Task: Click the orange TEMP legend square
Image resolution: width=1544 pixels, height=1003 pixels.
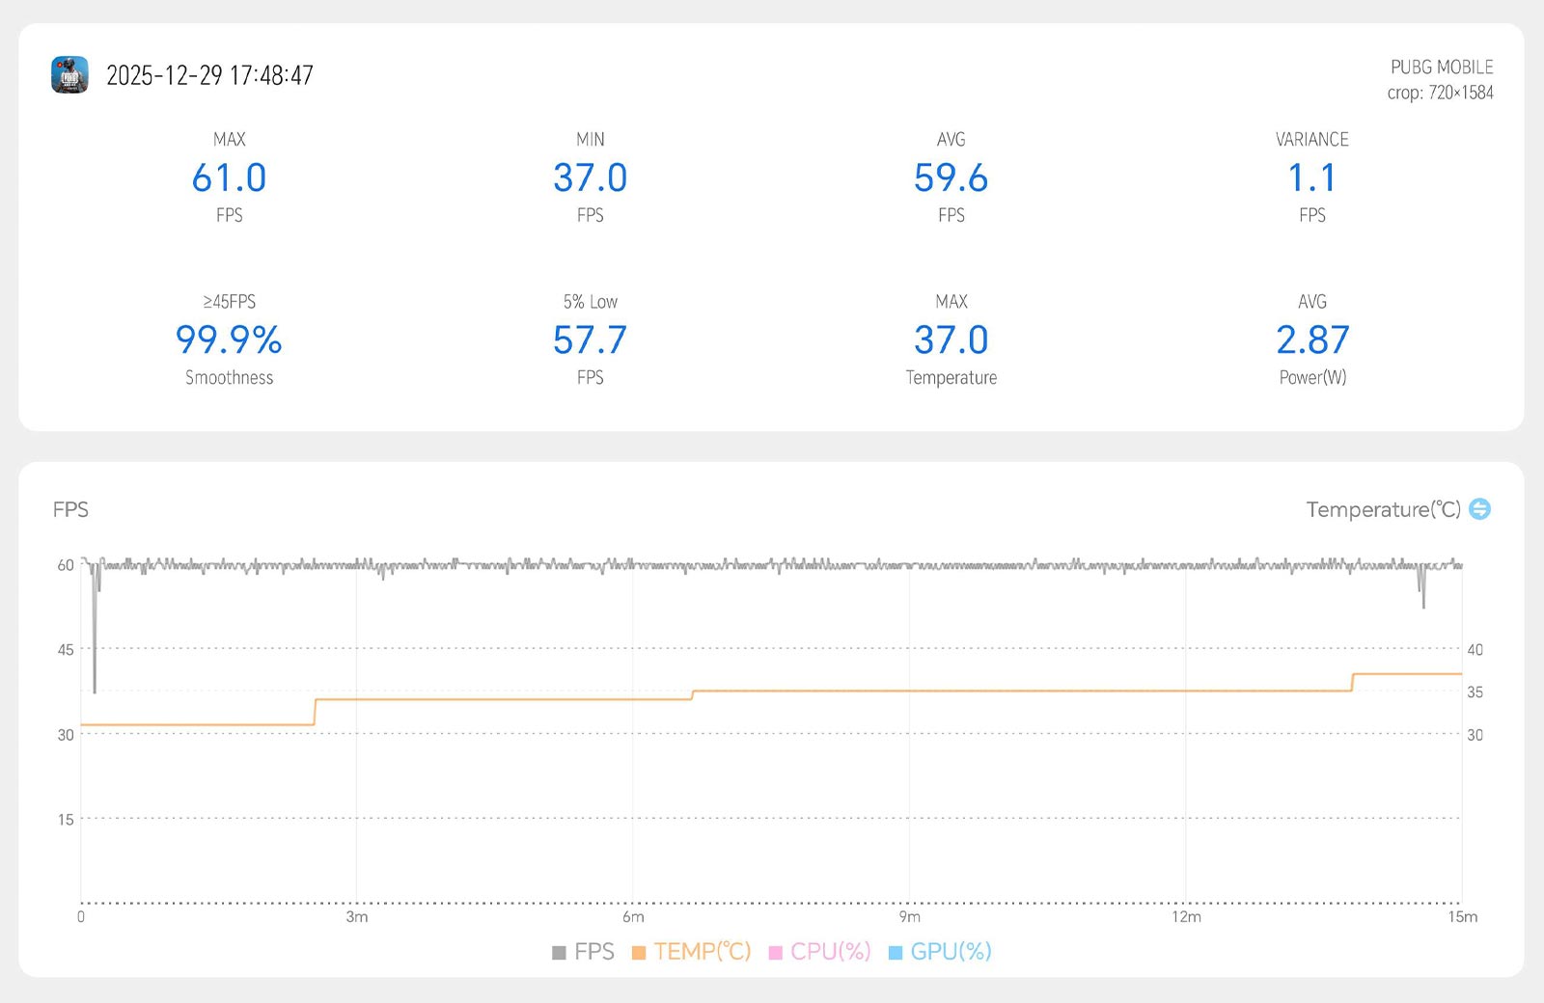Action: coord(639,953)
